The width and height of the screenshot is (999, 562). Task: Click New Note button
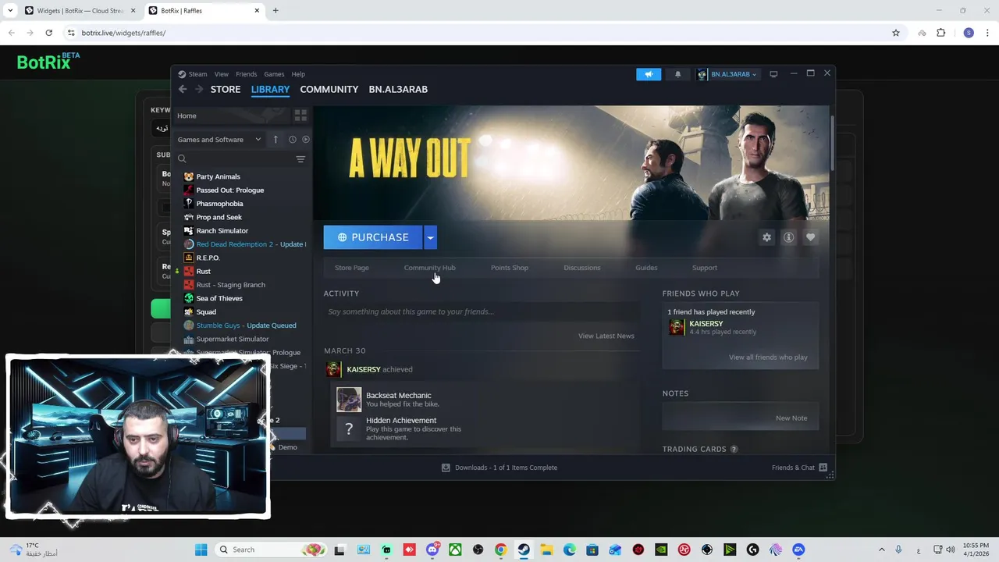click(791, 418)
